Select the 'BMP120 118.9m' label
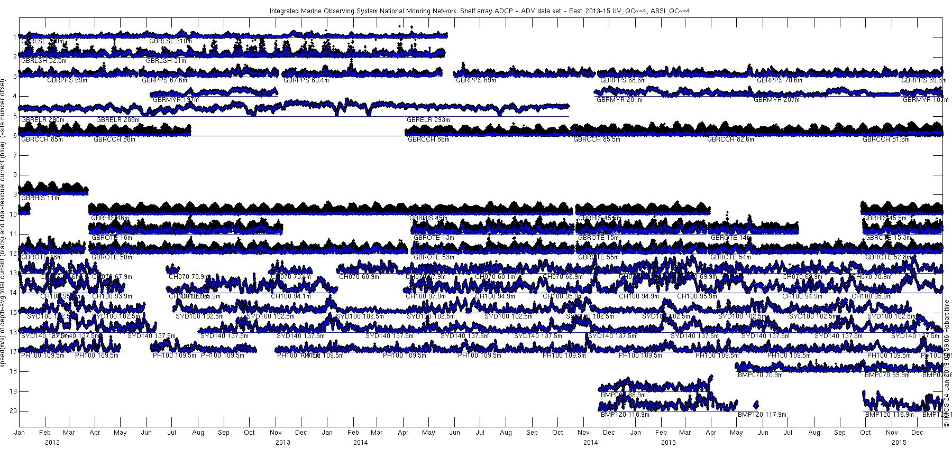Viewport: 952px width, 449px height. (625, 415)
